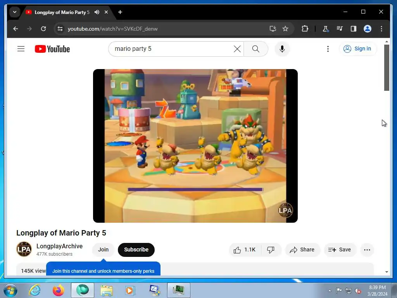Click the Join channel button
Screen dimensions: 397x298
point(103,249)
